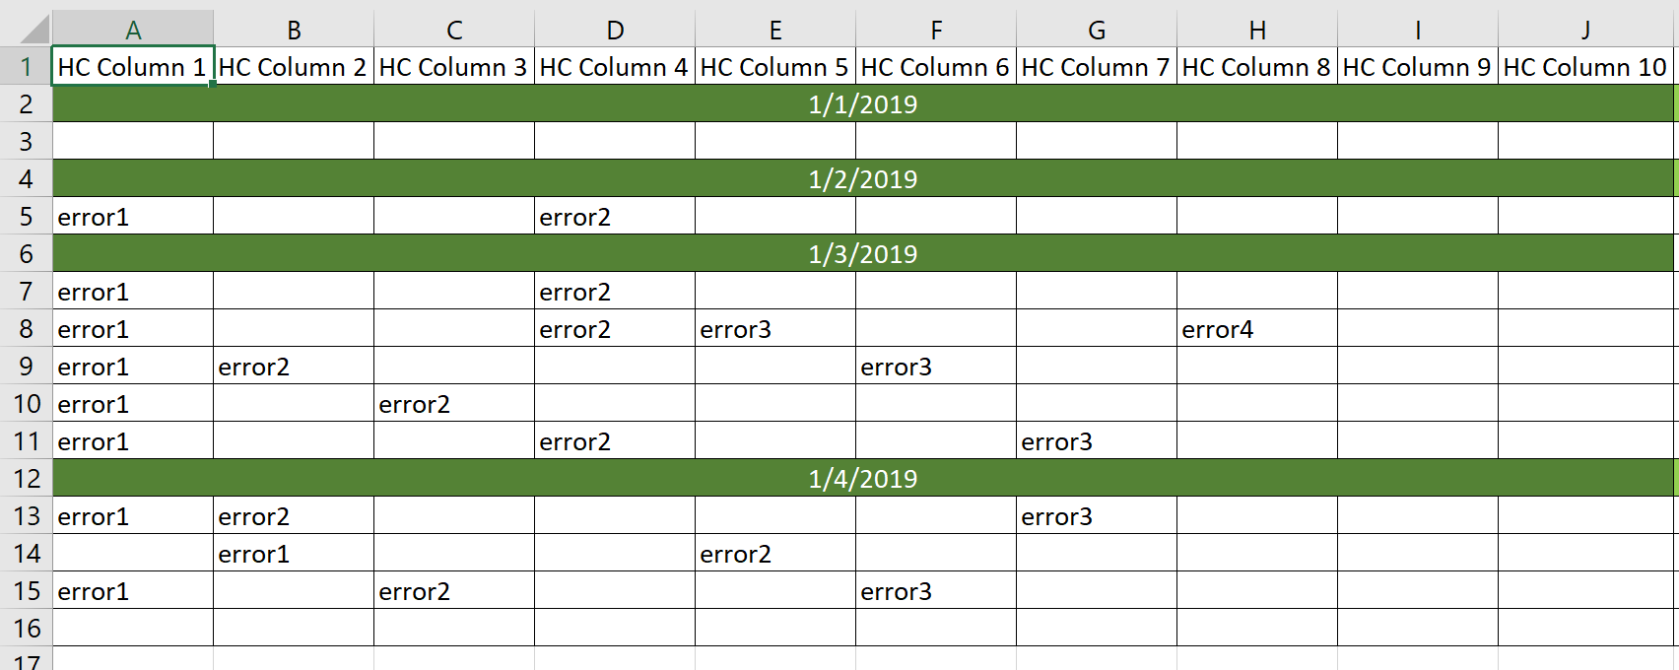Select the 1/3/2019 date banner row
Viewport: 1679px width, 670px height.
point(863,253)
